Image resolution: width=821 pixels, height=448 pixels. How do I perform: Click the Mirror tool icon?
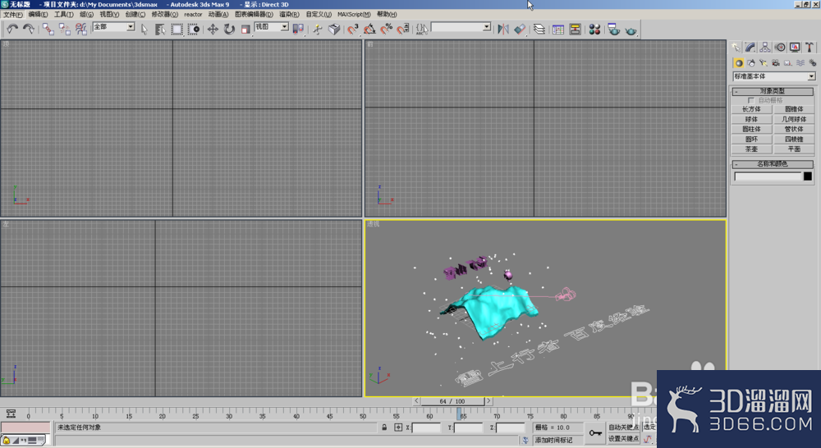click(503, 30)
